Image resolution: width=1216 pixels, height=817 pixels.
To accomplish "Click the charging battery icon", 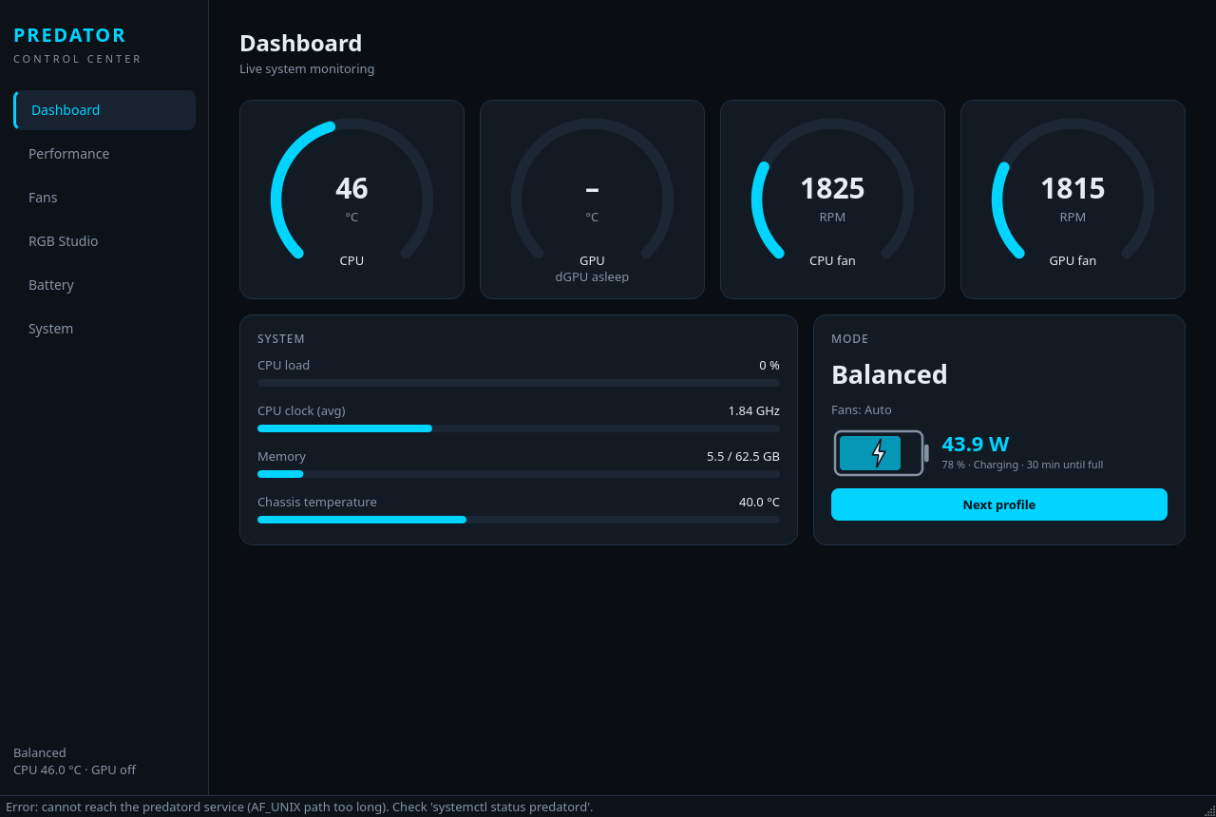I will point(881,453).
